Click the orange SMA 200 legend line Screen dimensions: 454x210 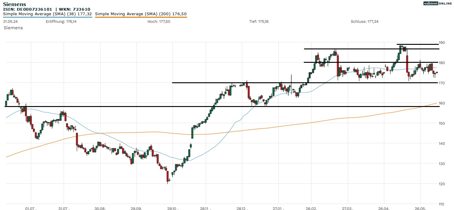click(x=141, y=17)
